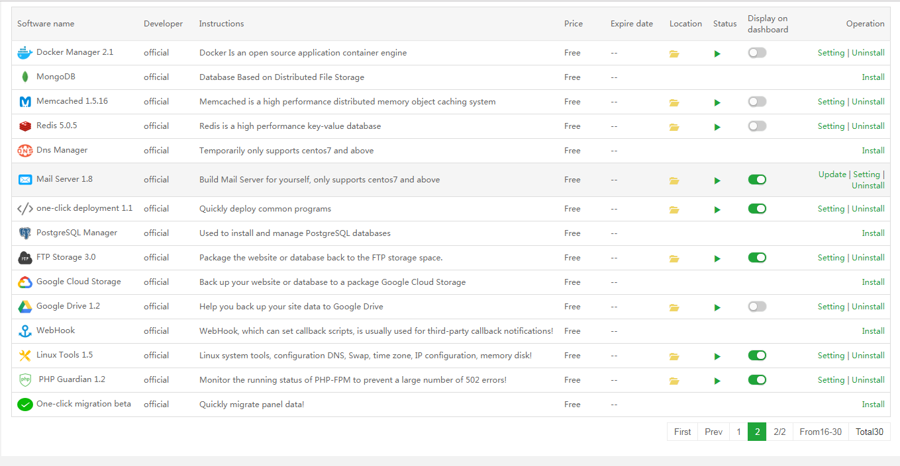Install MongoDB
The height and width of the screenshot is (466, 900).
(873, 77)
